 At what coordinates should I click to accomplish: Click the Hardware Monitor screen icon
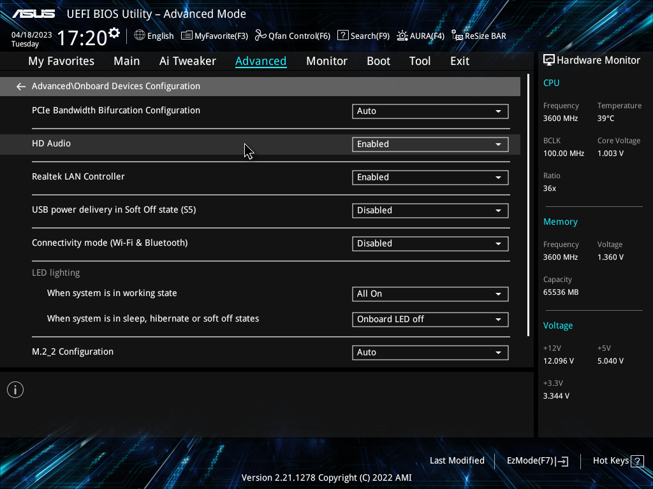coord(549,60)
